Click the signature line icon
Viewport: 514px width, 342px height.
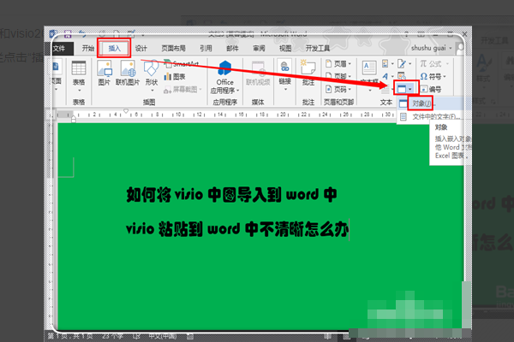point(403,63)
